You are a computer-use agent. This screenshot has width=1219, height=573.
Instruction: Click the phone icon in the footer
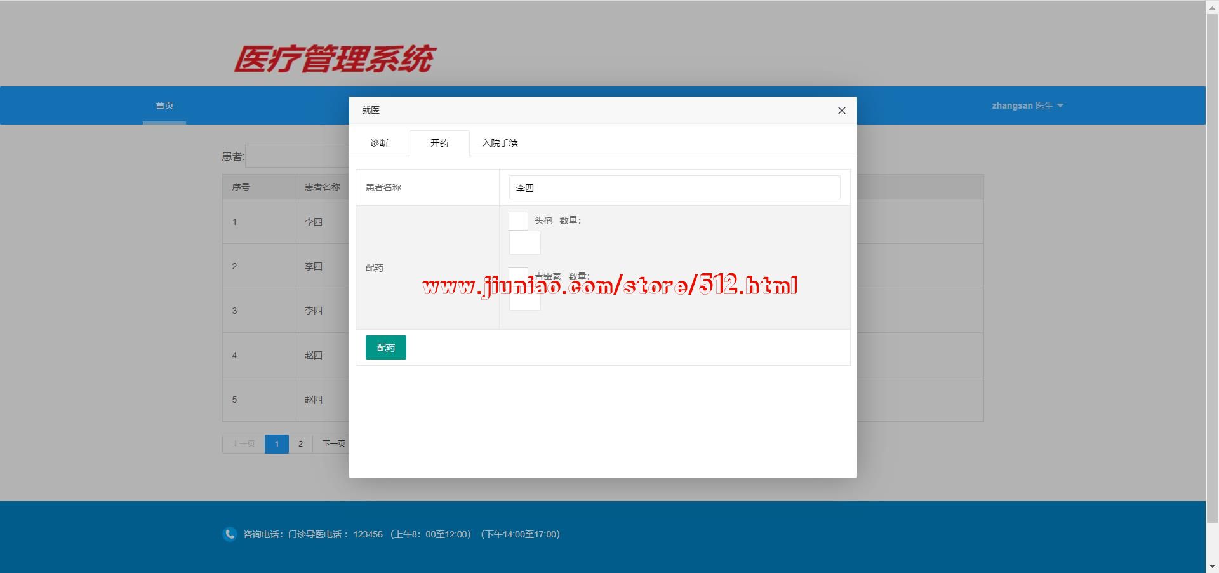click(x=230, y=534)
